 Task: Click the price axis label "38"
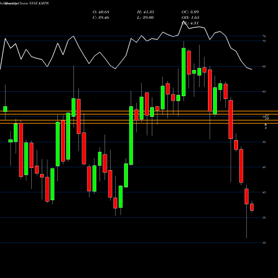tap(264, 217)
